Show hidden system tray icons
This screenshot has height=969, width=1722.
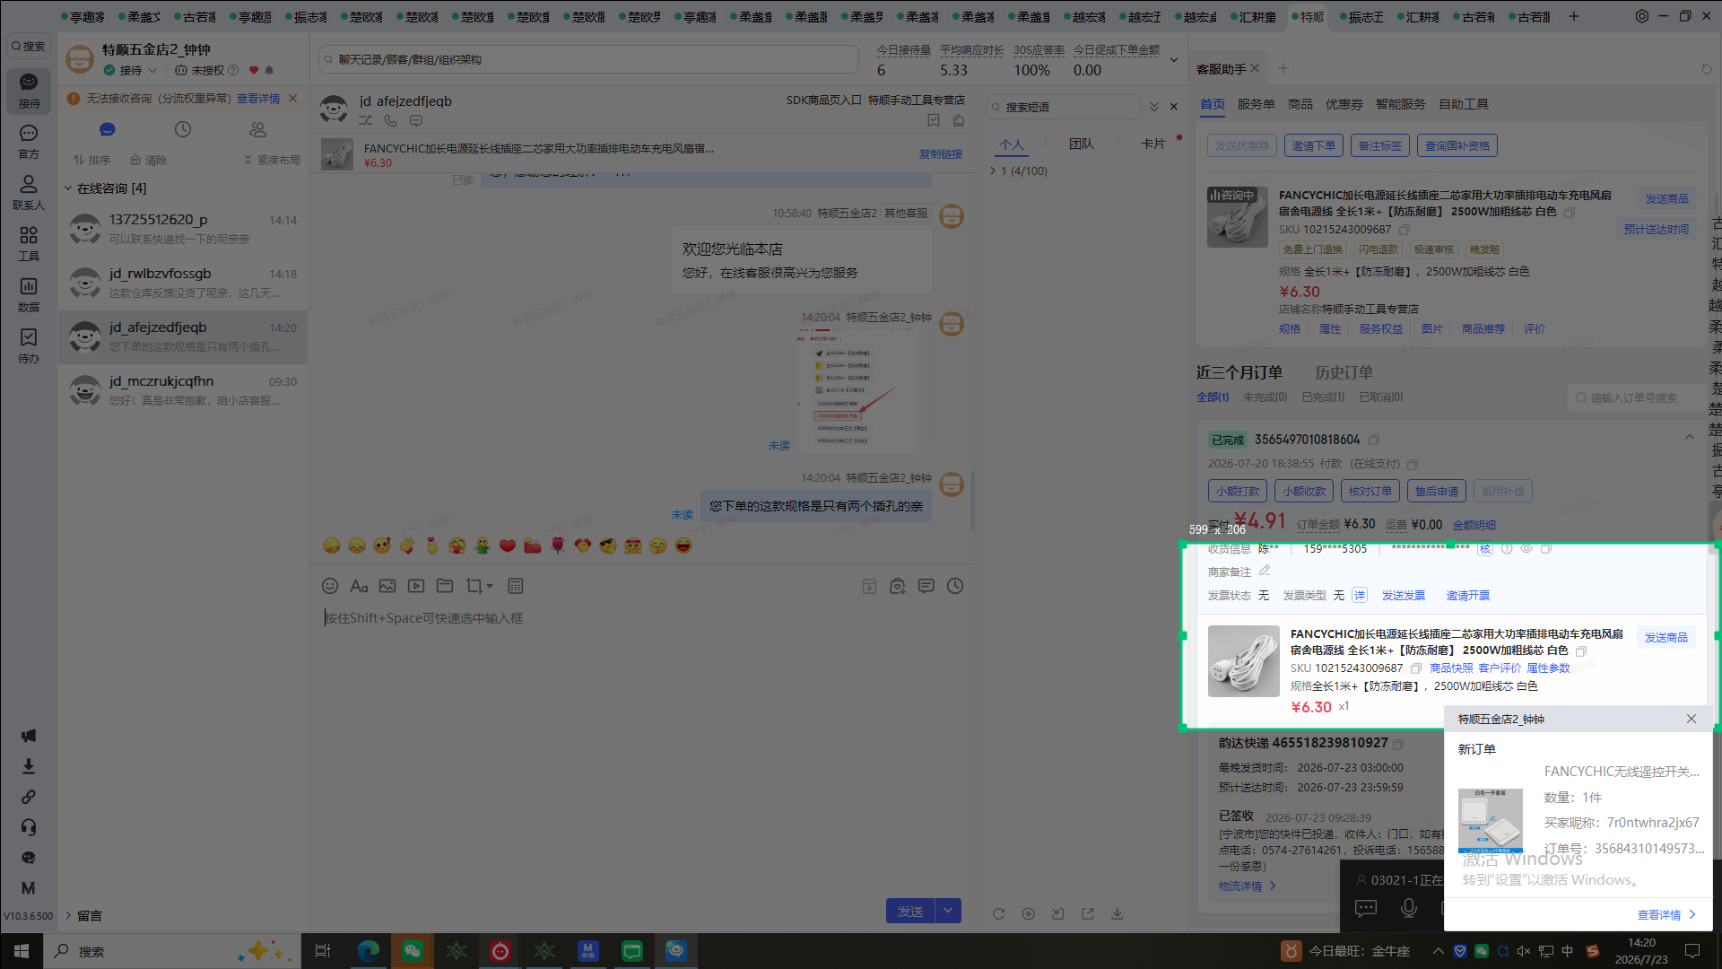coord(1439,951)
